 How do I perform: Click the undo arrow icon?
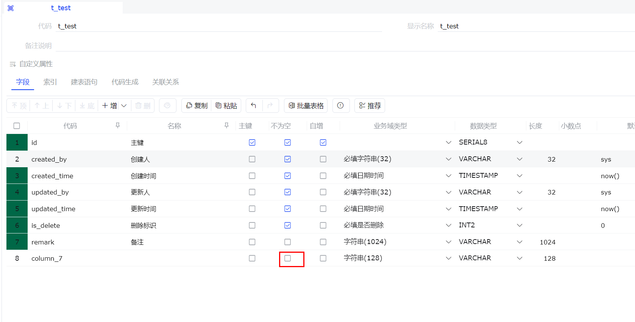[x=254, y=106]
